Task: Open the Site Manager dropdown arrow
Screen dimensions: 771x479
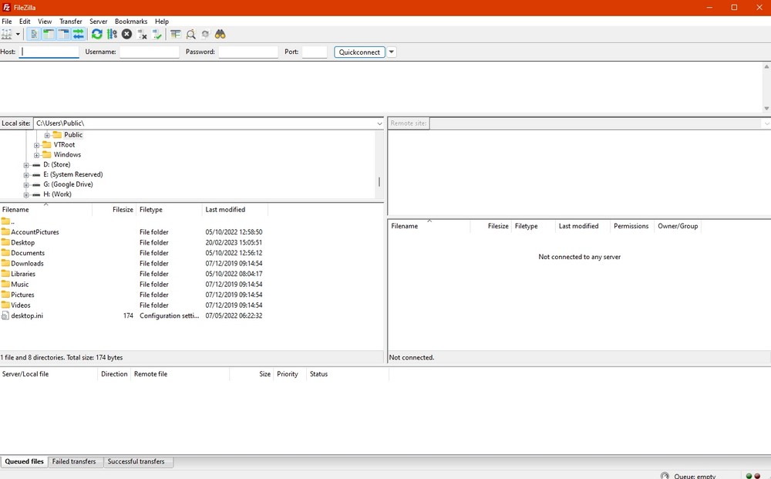Action: pos(19,34)
